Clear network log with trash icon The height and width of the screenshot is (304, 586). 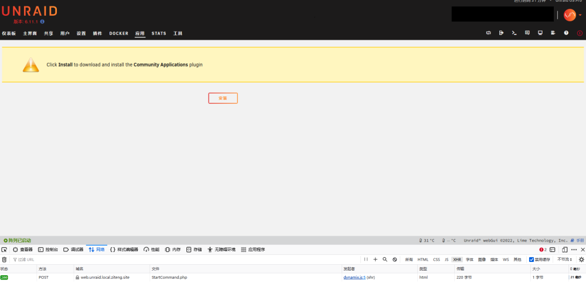[5, 260]
